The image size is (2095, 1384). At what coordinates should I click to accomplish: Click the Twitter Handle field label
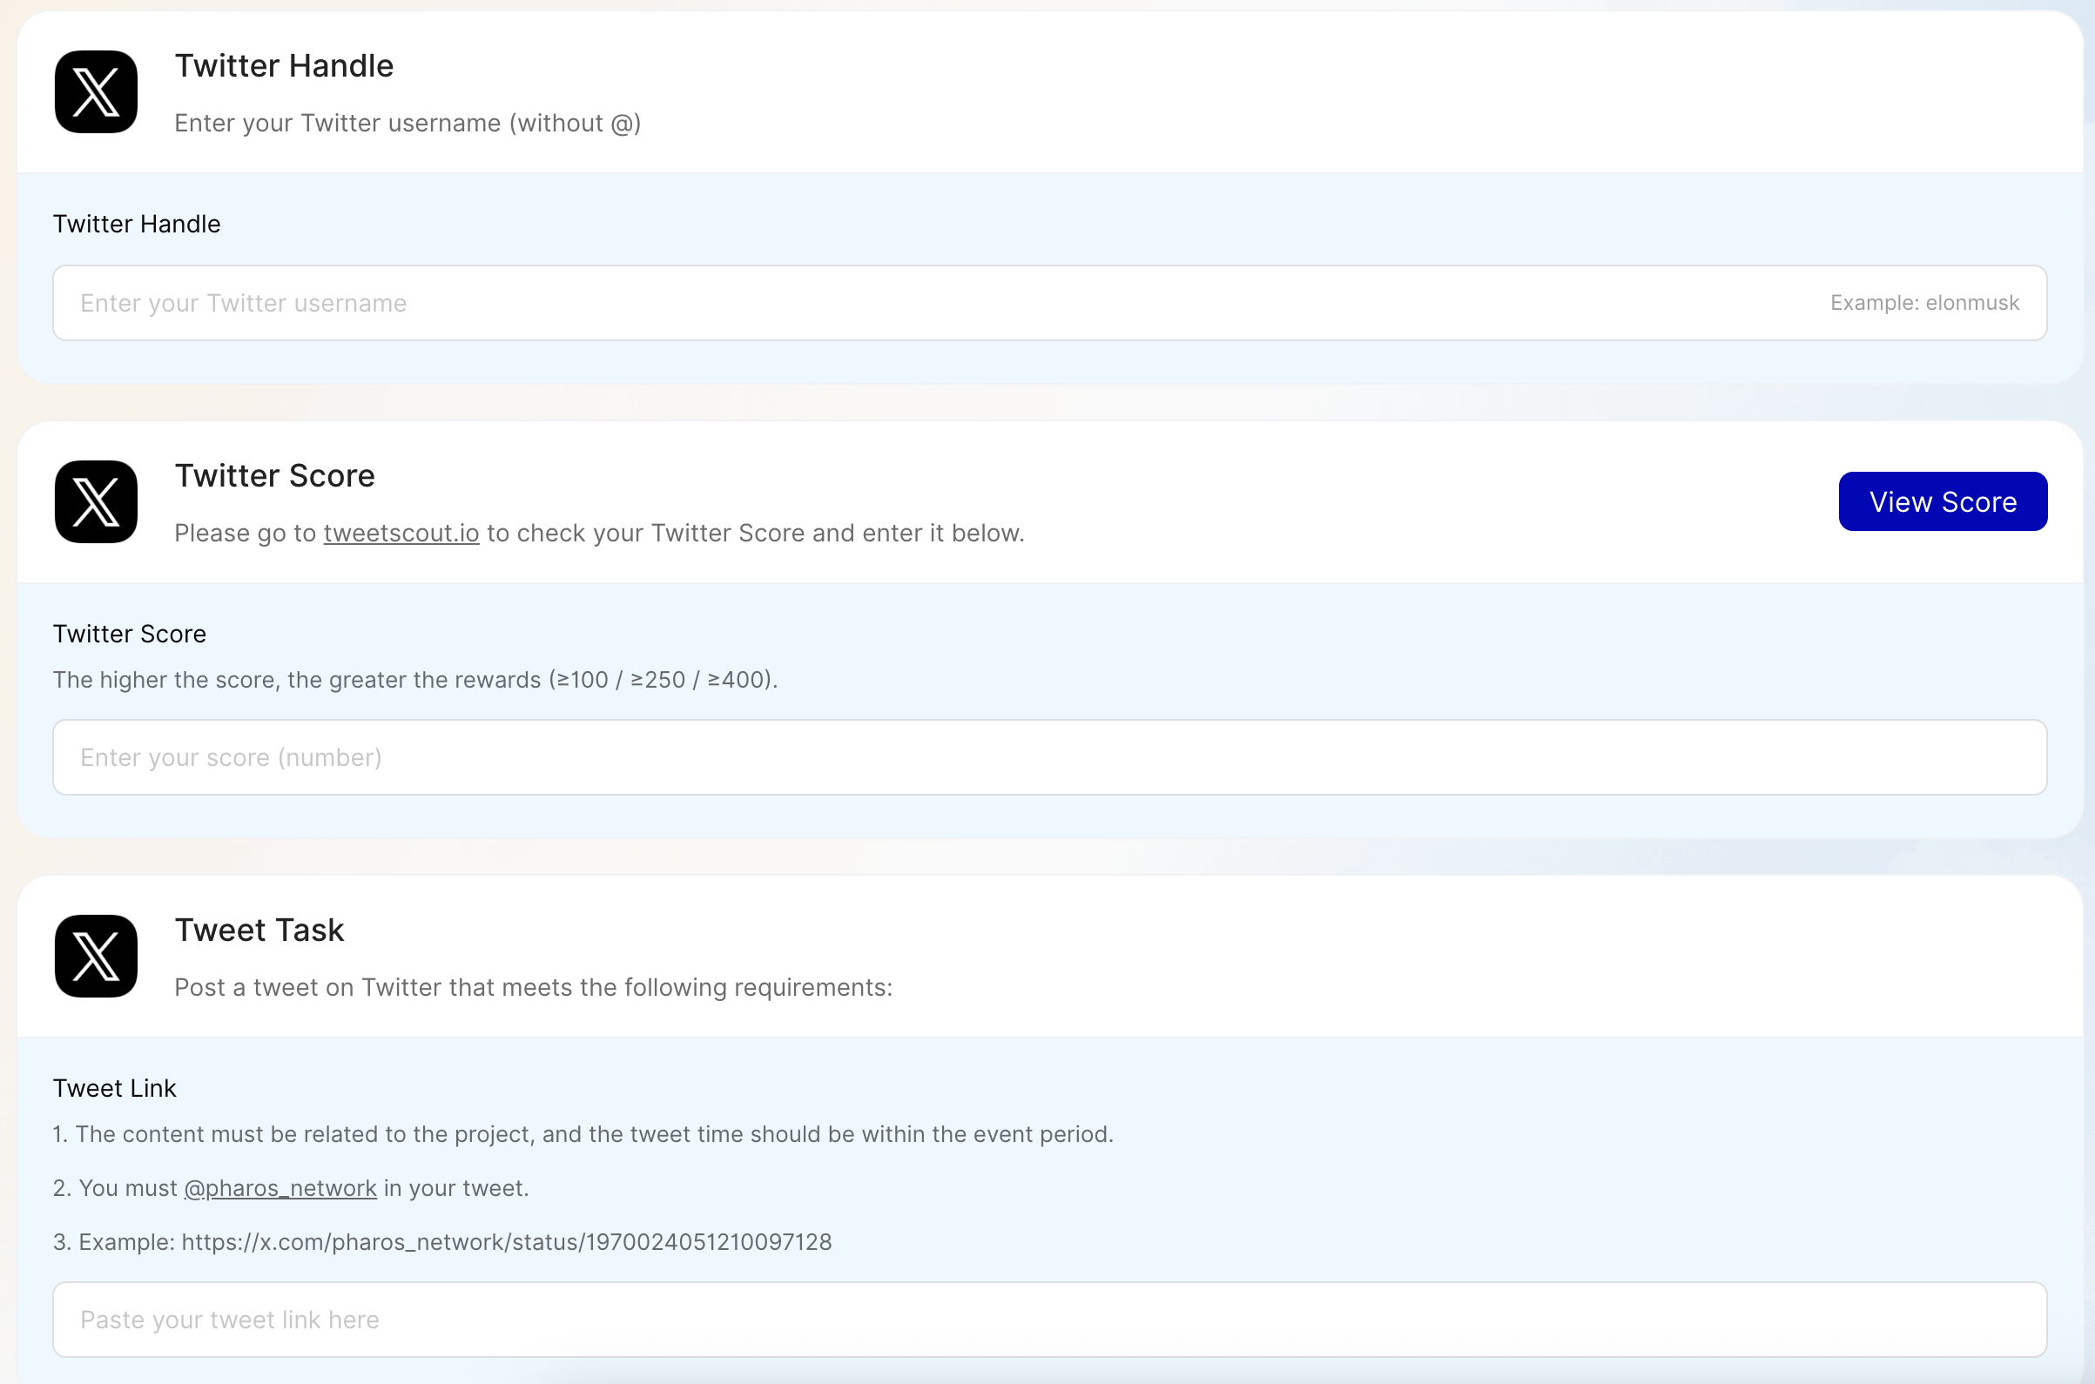[137, 225]
